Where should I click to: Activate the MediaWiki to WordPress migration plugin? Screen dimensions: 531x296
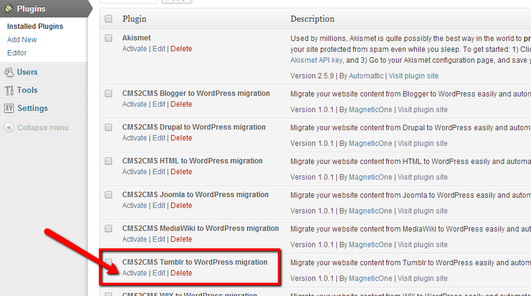134,239
